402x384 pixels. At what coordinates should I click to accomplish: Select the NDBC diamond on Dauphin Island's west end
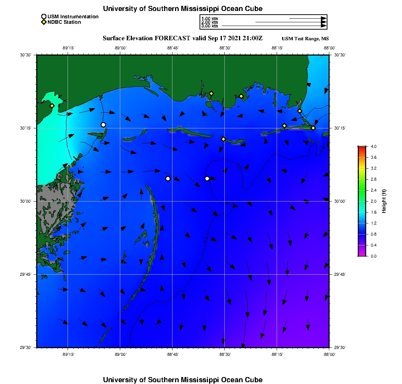pyautogui.click(x=284, y=126)
